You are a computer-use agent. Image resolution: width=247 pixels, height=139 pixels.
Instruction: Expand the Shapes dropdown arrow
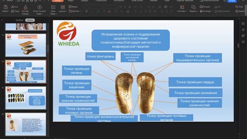coord(197,11)
